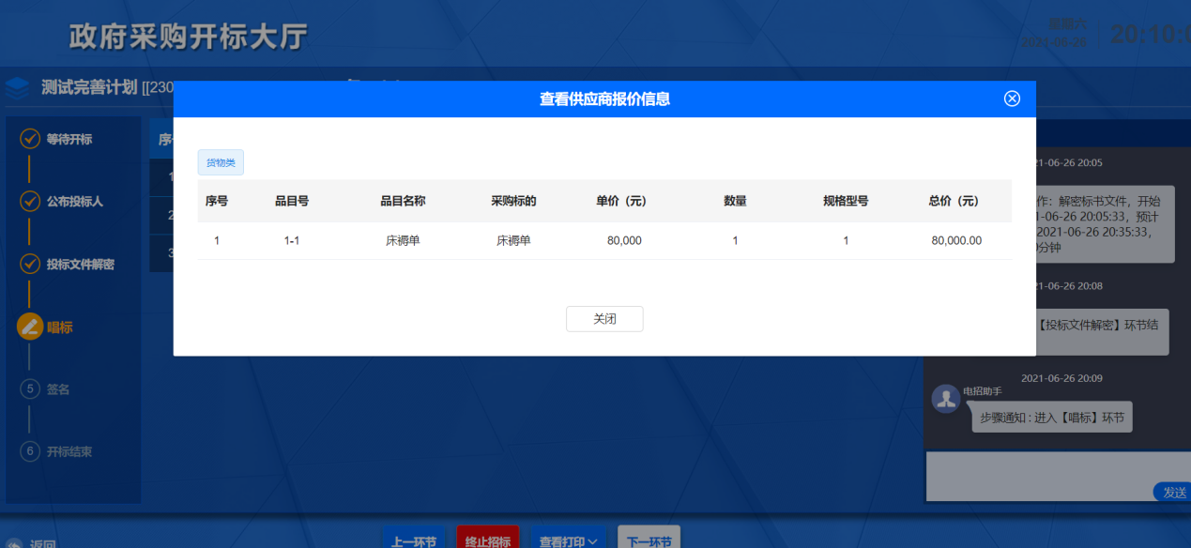Click the step 6 开标结束 circle icon
The height and width of the screenshot is (548, 1191).
click(30, 451)
